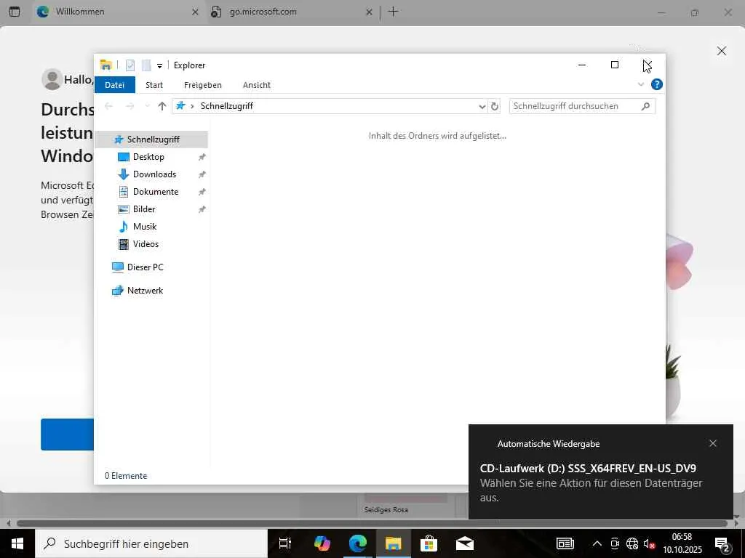Open the recent locations dropdown arrow

(147, 106)
